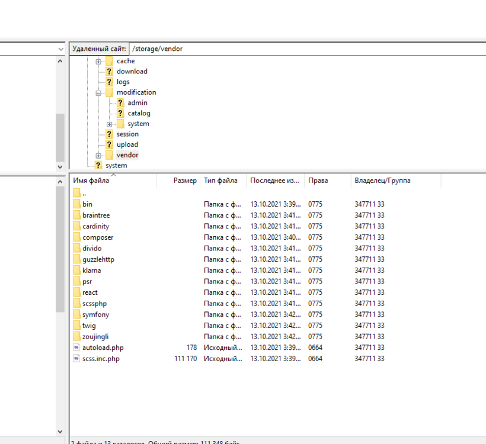This screenshot has height=444, width=486.
Task: Select the composer folder icon
Action: (x=78, y=237)
